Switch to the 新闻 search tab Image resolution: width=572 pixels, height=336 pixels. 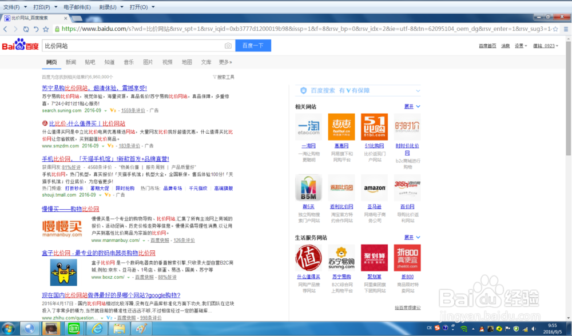click(71, 62)
